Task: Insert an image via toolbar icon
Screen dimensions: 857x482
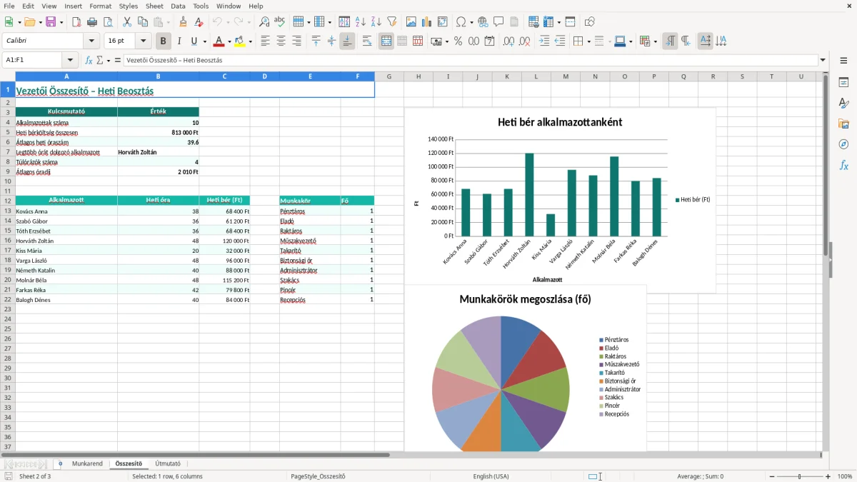Action: (411, 22)
